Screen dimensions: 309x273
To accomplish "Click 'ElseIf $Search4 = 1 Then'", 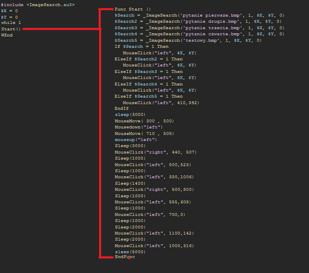I will point(149,84).
